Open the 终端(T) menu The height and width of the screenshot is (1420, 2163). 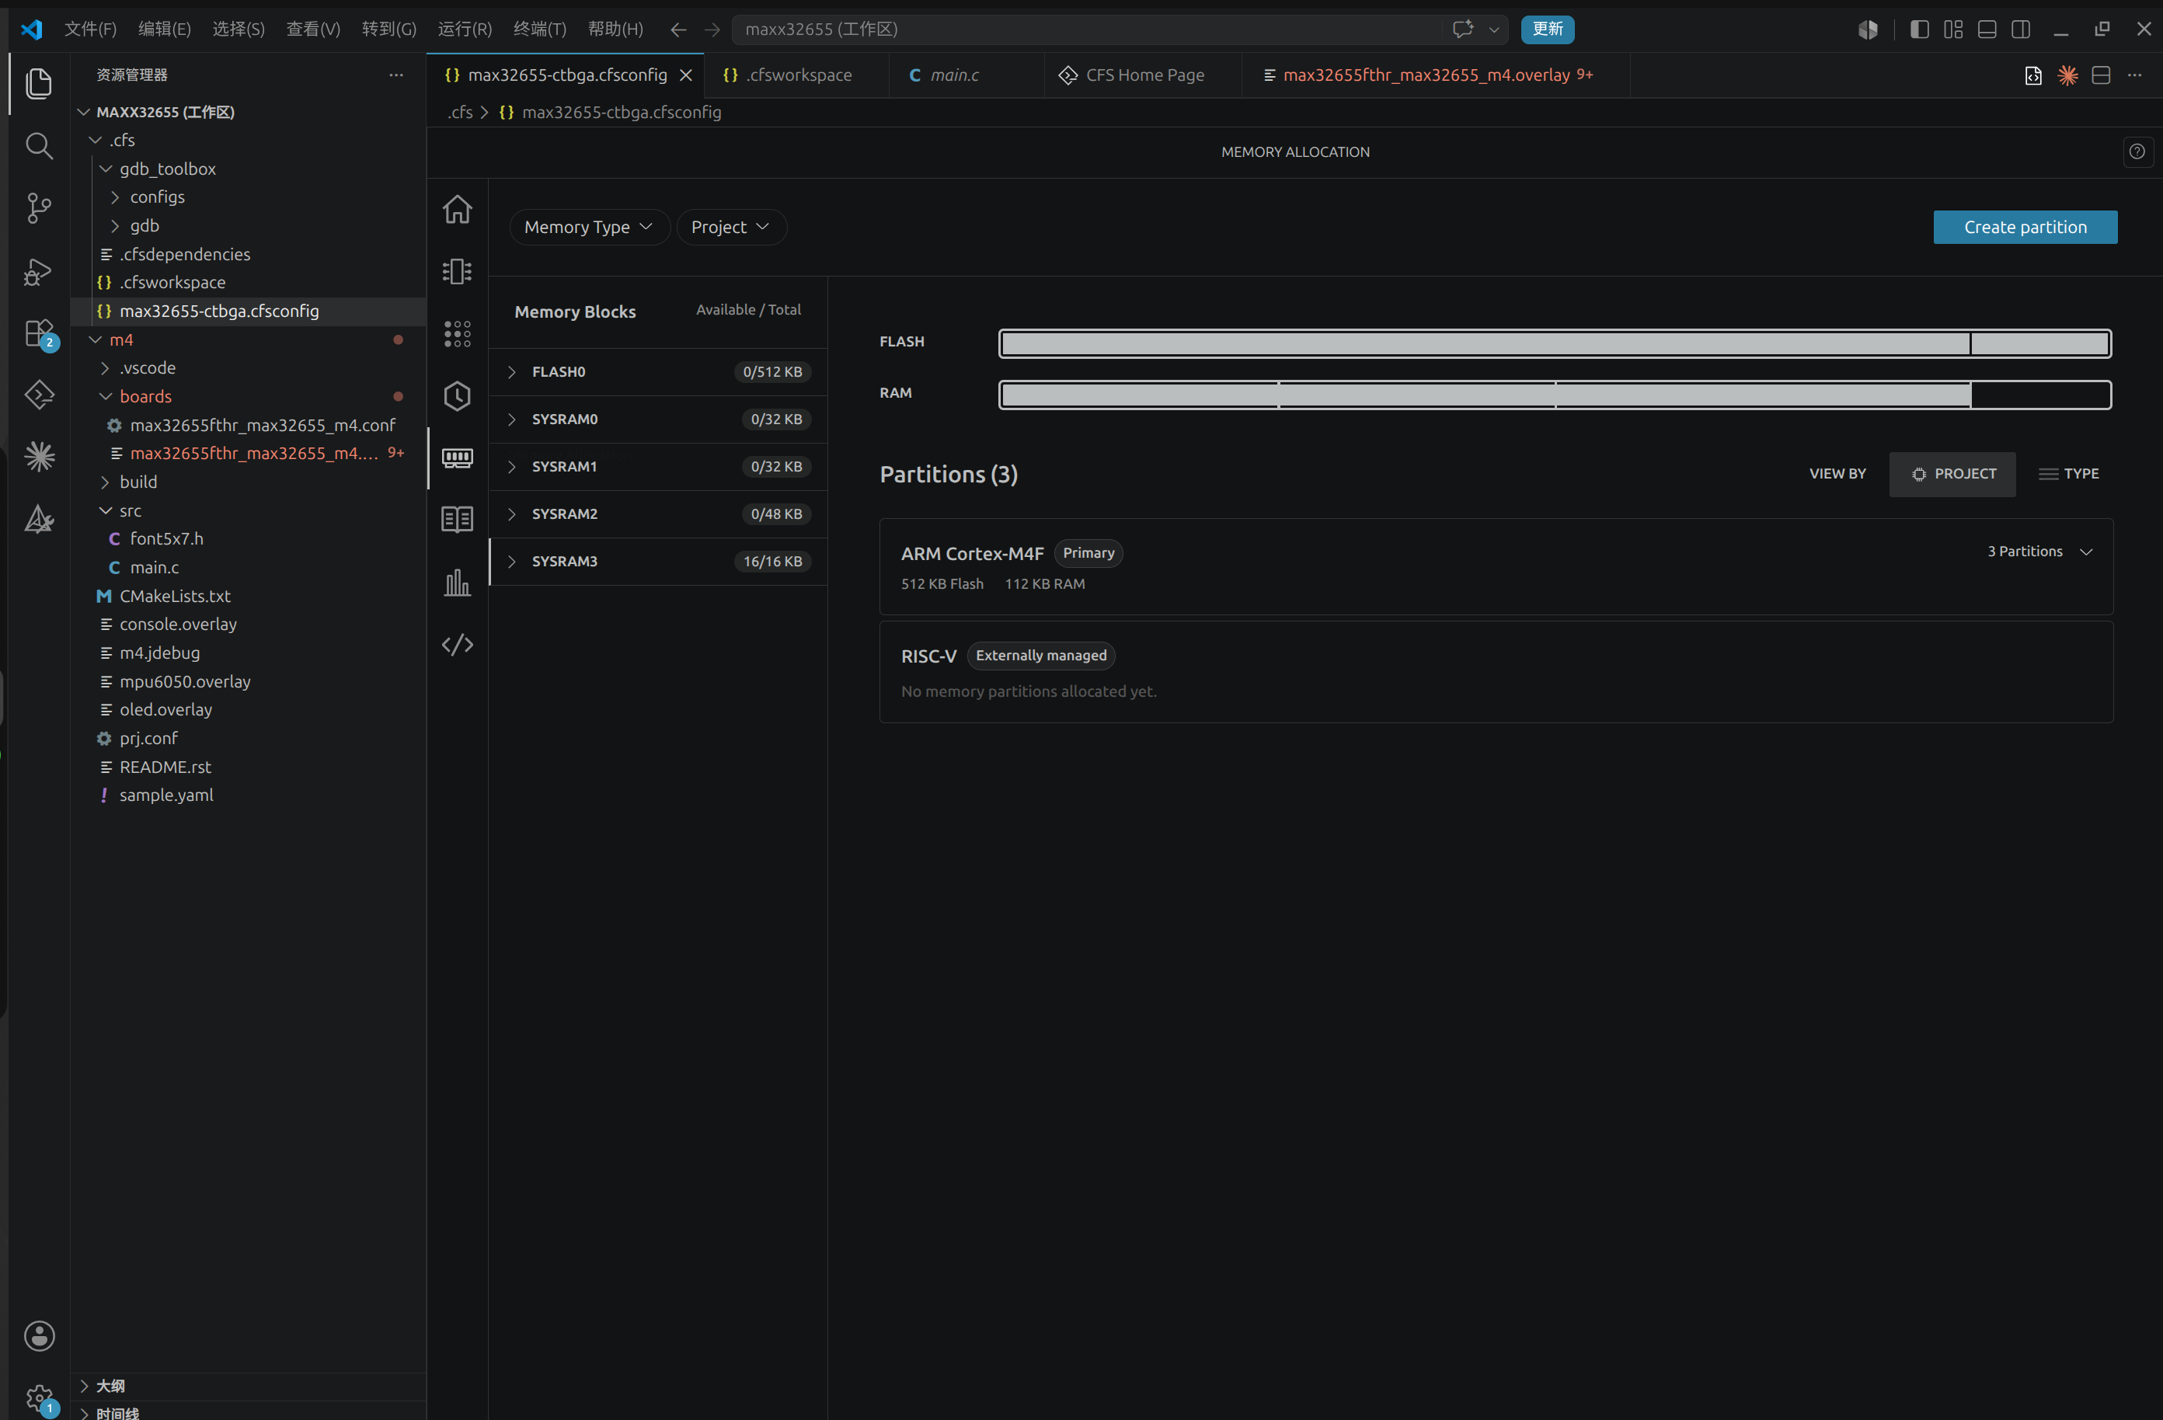tap(540, 29)
